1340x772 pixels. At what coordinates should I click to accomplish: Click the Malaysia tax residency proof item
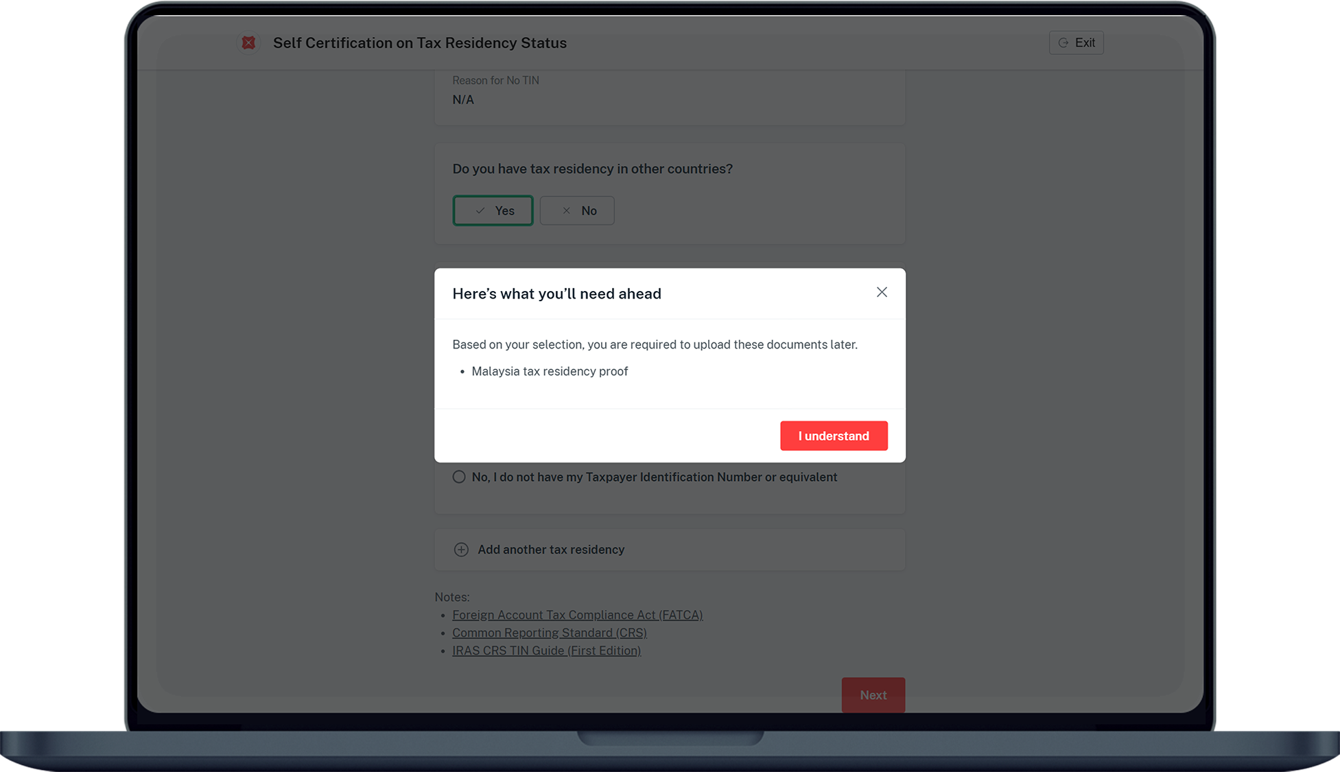pos(550,371)
